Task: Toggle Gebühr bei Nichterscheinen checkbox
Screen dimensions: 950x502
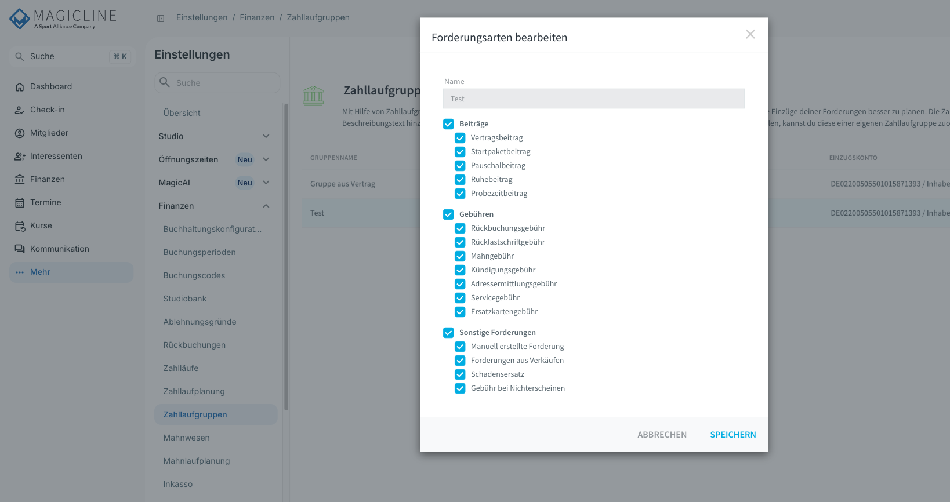Action: pyautogui.click(x=460, y=388)
